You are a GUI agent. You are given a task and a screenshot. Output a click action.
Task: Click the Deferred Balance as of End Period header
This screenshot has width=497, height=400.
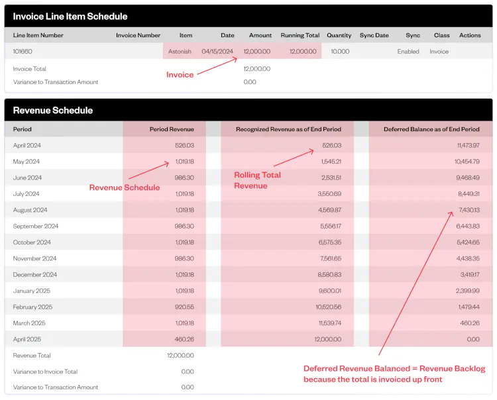coord(431,129)
